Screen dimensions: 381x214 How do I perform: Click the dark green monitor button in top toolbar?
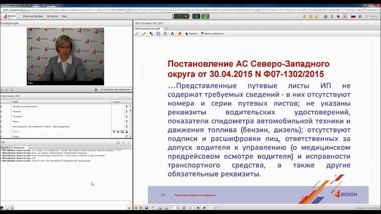pos(196,16)
